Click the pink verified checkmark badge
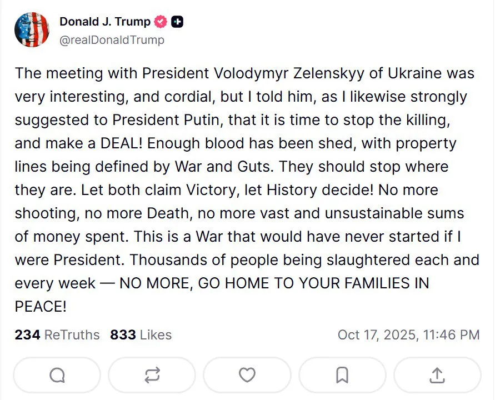495x400 pixels. (161, 22)
